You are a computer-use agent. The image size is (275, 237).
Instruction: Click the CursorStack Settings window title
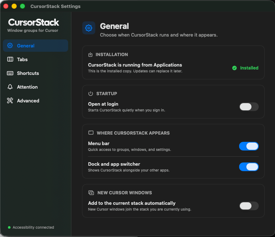[x=55, y=6]
